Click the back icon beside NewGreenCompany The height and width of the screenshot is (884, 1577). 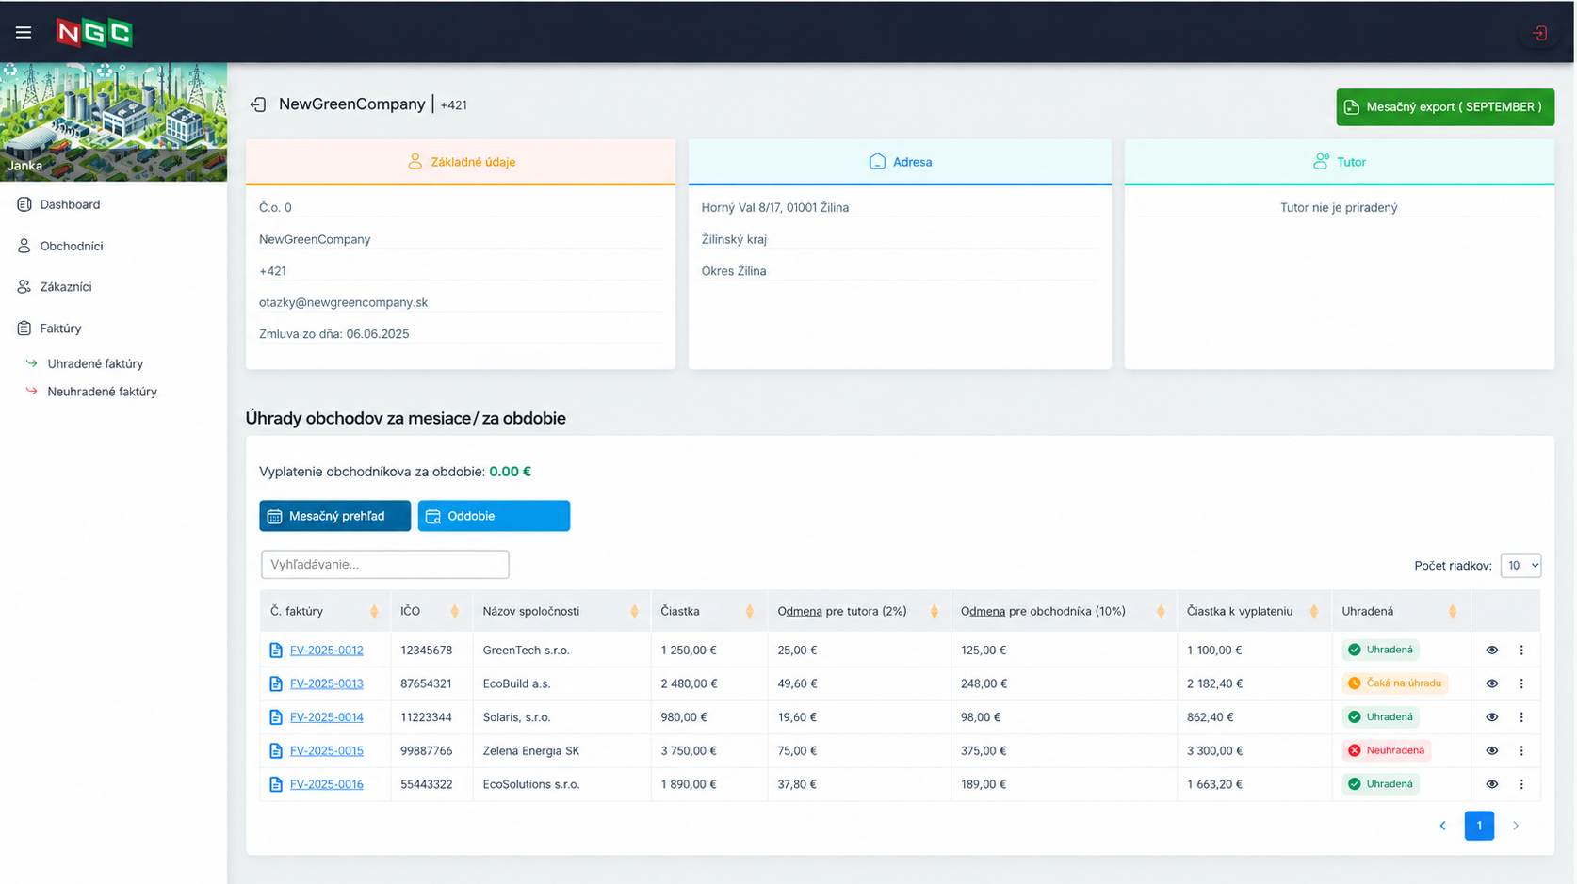pyautogui.click(x=258, y=104)
